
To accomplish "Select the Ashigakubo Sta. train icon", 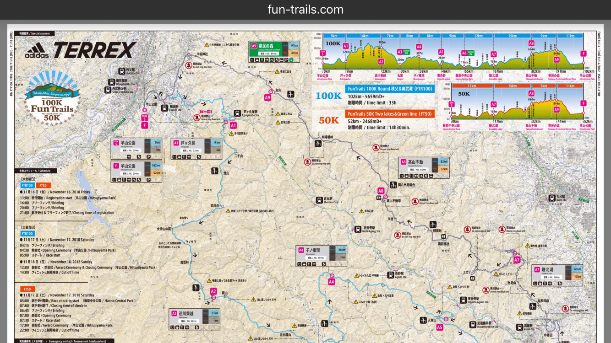I will pos(237,113).
